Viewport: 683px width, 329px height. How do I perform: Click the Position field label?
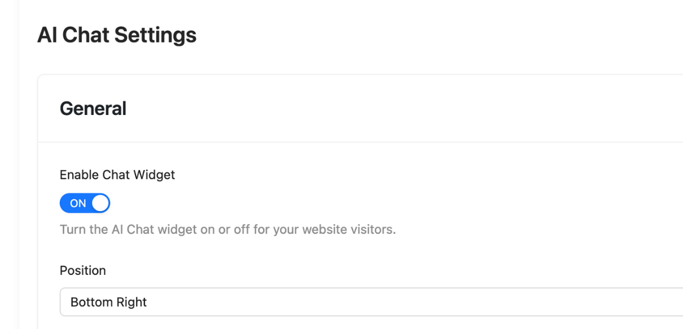click(x=83, y=270)
